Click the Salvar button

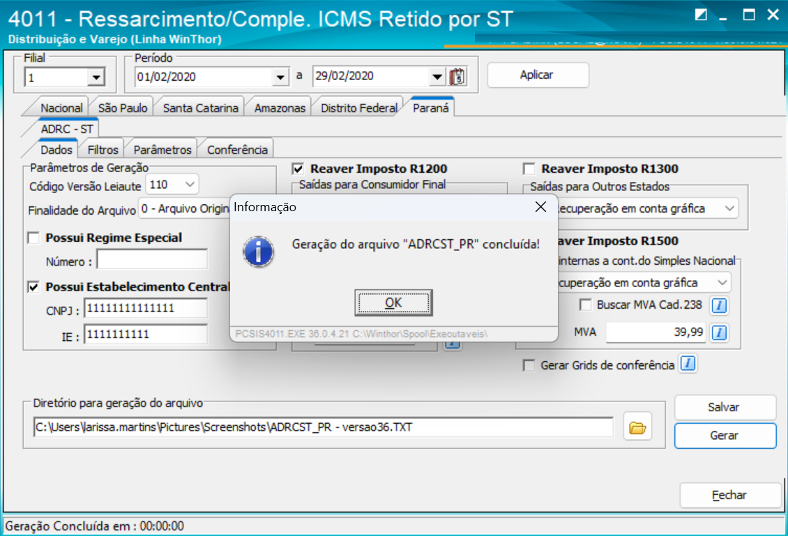pyautogui.click(x=724, y=407)
